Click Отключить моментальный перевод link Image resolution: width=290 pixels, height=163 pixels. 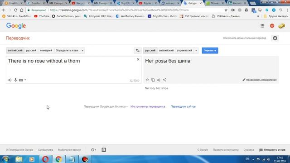click(x=244, y=38)
